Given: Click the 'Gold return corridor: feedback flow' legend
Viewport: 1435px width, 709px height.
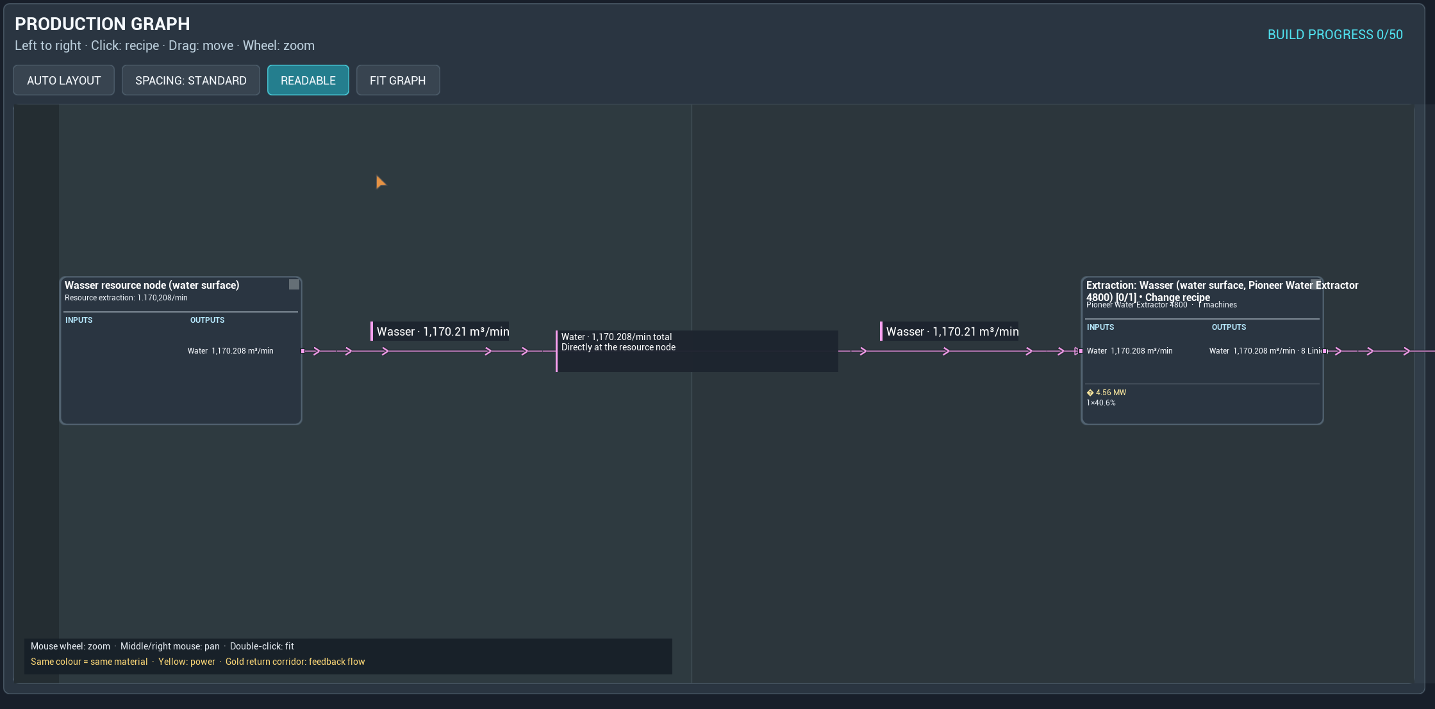Looking at the screenshot, I should click(295, 662).
